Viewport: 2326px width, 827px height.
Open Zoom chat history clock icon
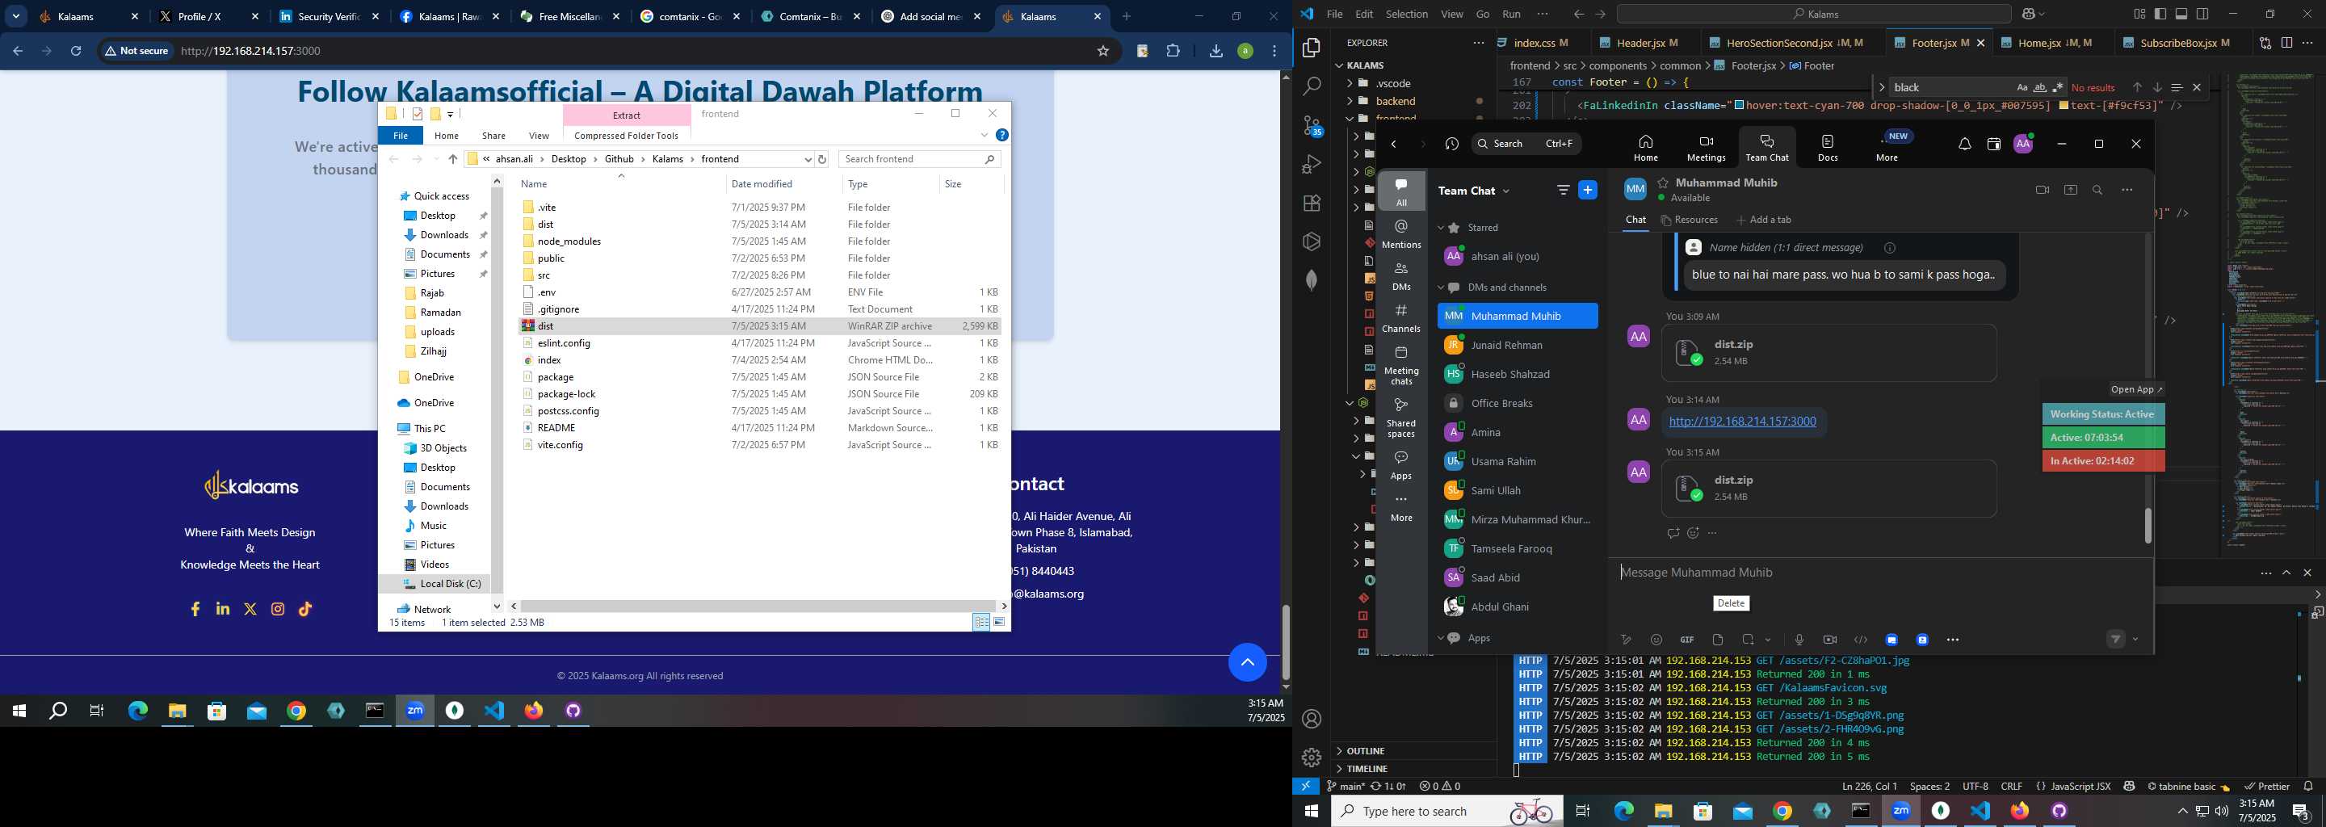(1452, 145)
